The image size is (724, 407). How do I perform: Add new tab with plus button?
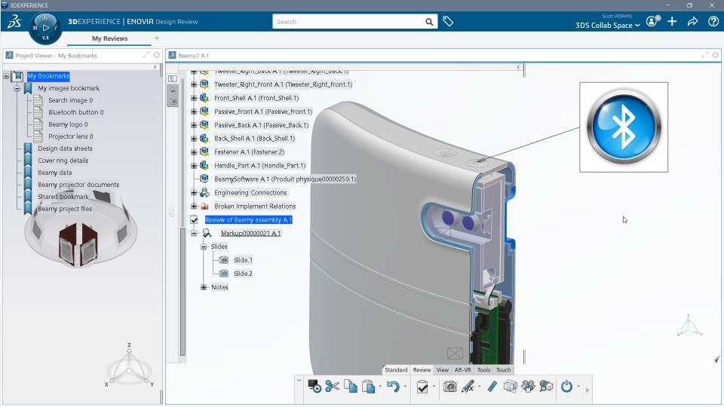point(157,38)
